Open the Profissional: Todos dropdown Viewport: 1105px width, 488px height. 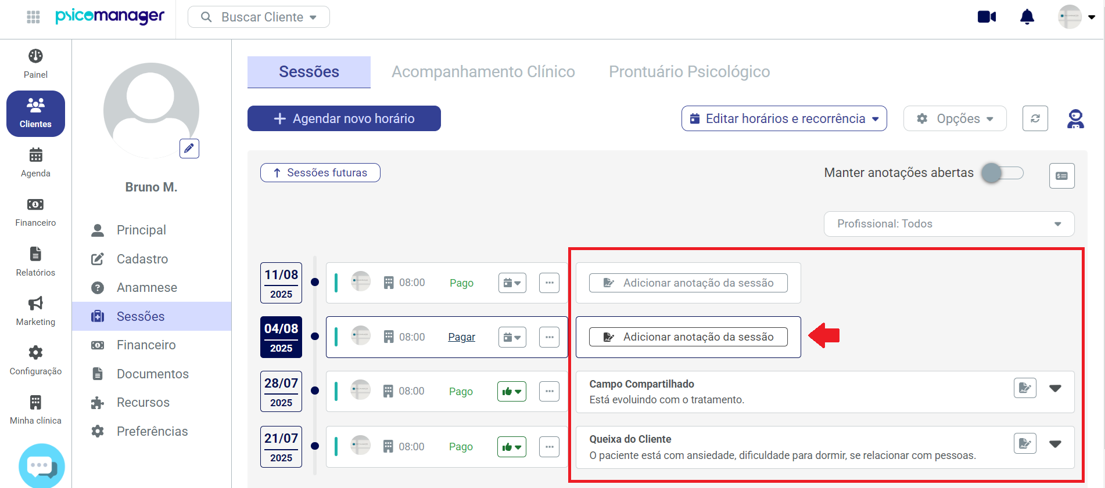(x=949, y=224)
